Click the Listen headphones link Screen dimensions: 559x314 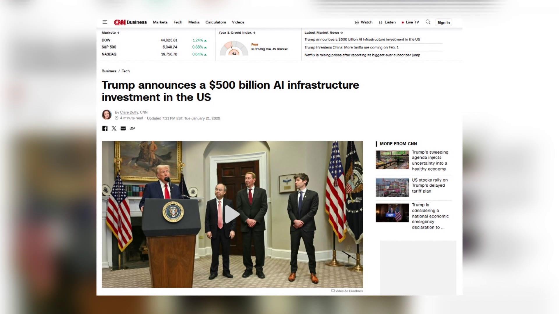pyautogui.click(x=387, y=22)
